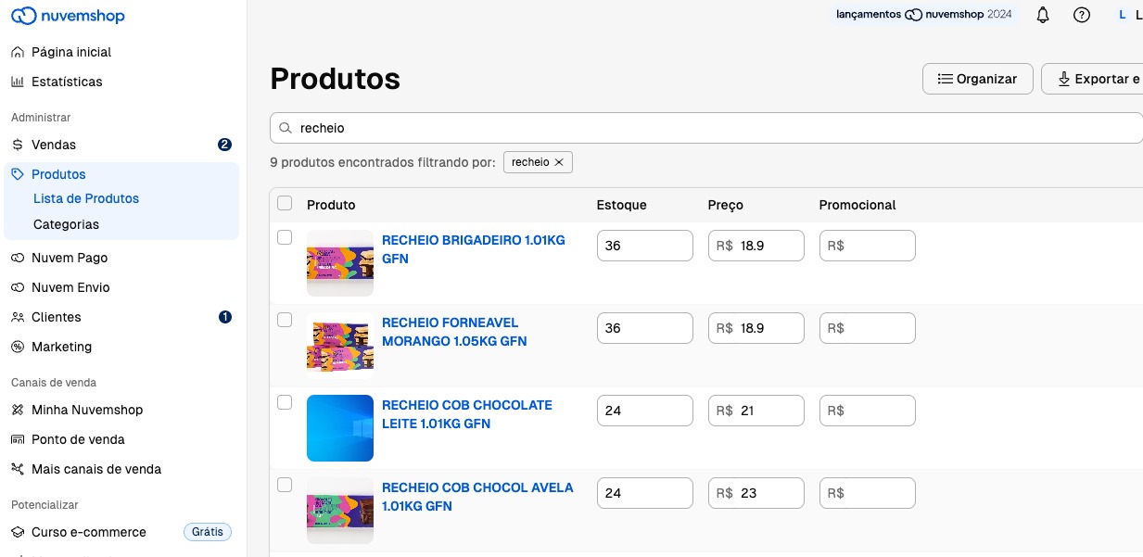The image size is (1143, 557).
Task: Check the RECHEIO BRIGADEIRO product checkbox
Action: click(285, 238)
